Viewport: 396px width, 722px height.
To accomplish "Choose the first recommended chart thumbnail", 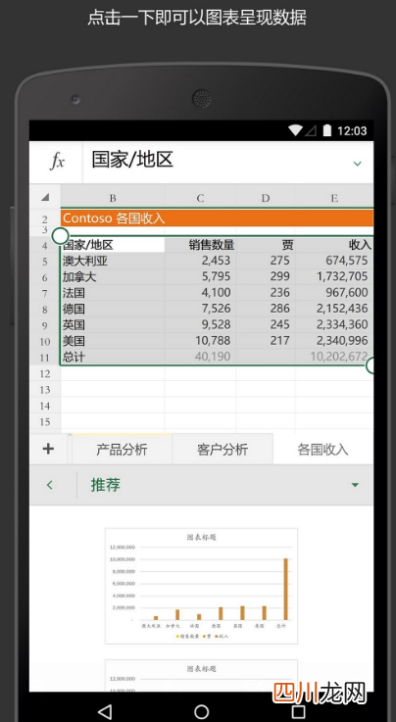I will click(x=201, y=586).
